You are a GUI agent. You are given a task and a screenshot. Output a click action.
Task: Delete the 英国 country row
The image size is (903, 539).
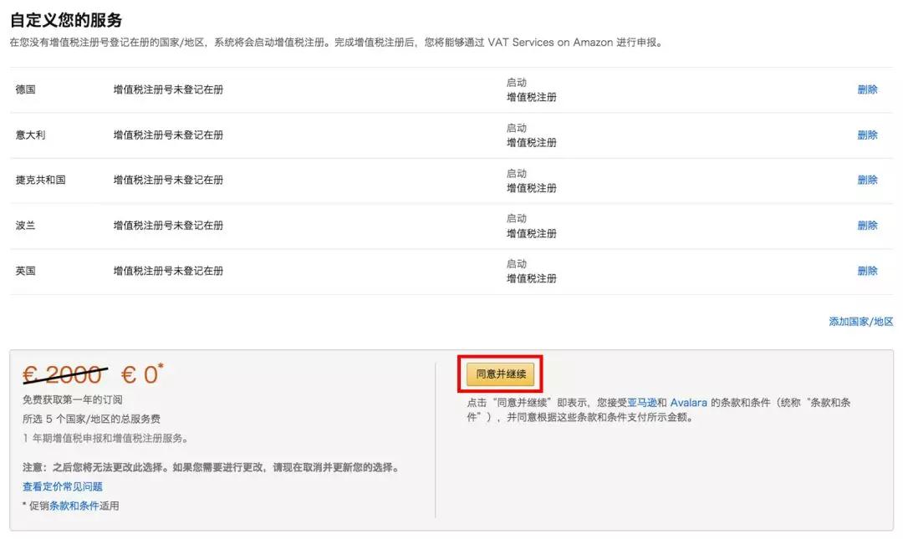point(867,271)
